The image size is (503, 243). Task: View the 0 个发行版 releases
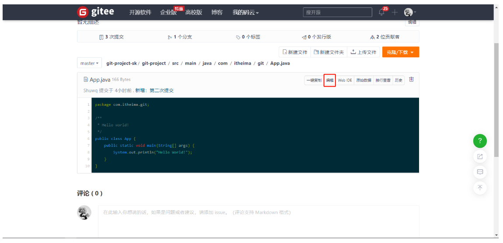pyautogui.click(x=316, y=37)
